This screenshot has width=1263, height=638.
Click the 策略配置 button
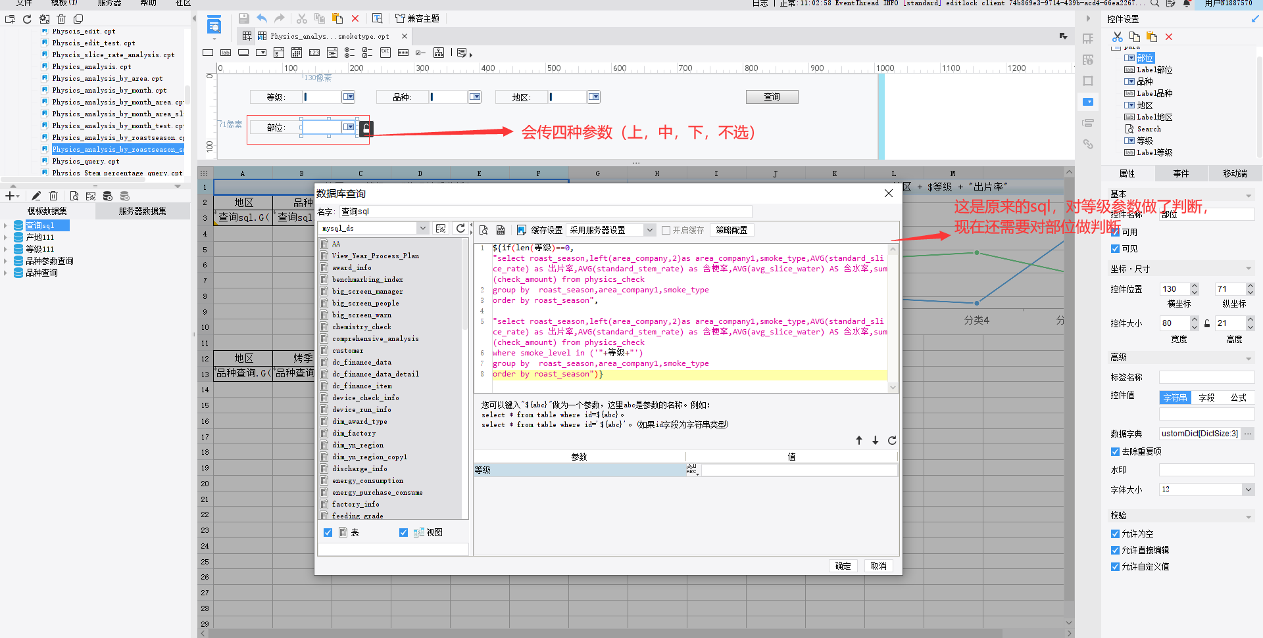(731, 230)
